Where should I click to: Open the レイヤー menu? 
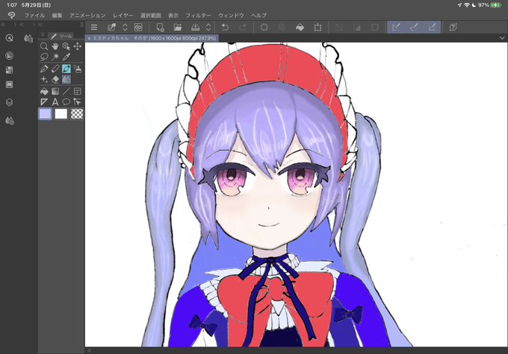pyautogui.click(x=123, y=15)
